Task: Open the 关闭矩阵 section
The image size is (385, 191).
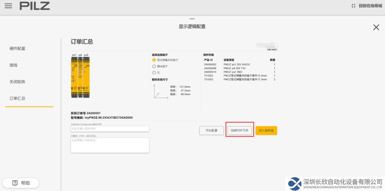Action: pyautogui.click(x=17, y=82)
